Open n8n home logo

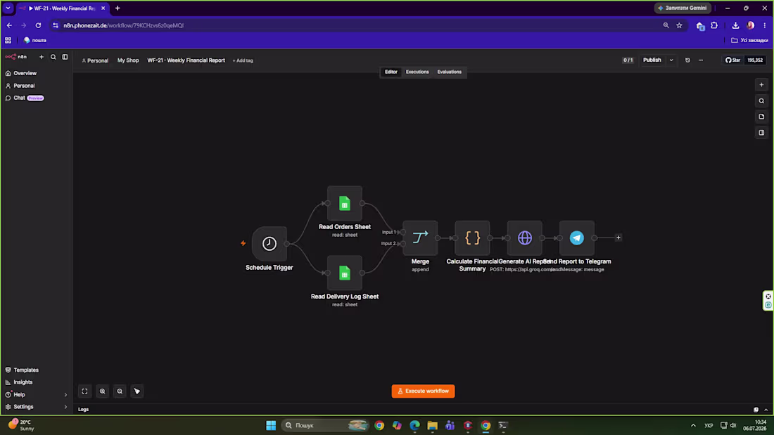tap(15, 57)
